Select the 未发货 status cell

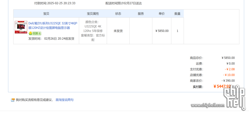pos(118,31)
